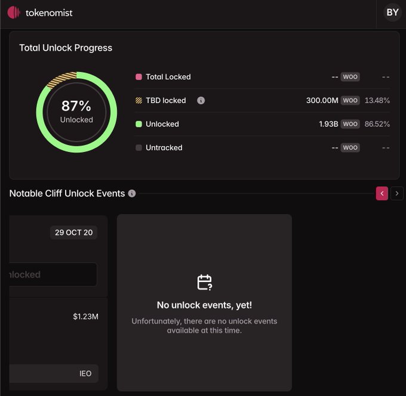Screen dimensions: 406x396
Task: Click the WOO tag in Total Locked row
Action: [x=350, y=77]
